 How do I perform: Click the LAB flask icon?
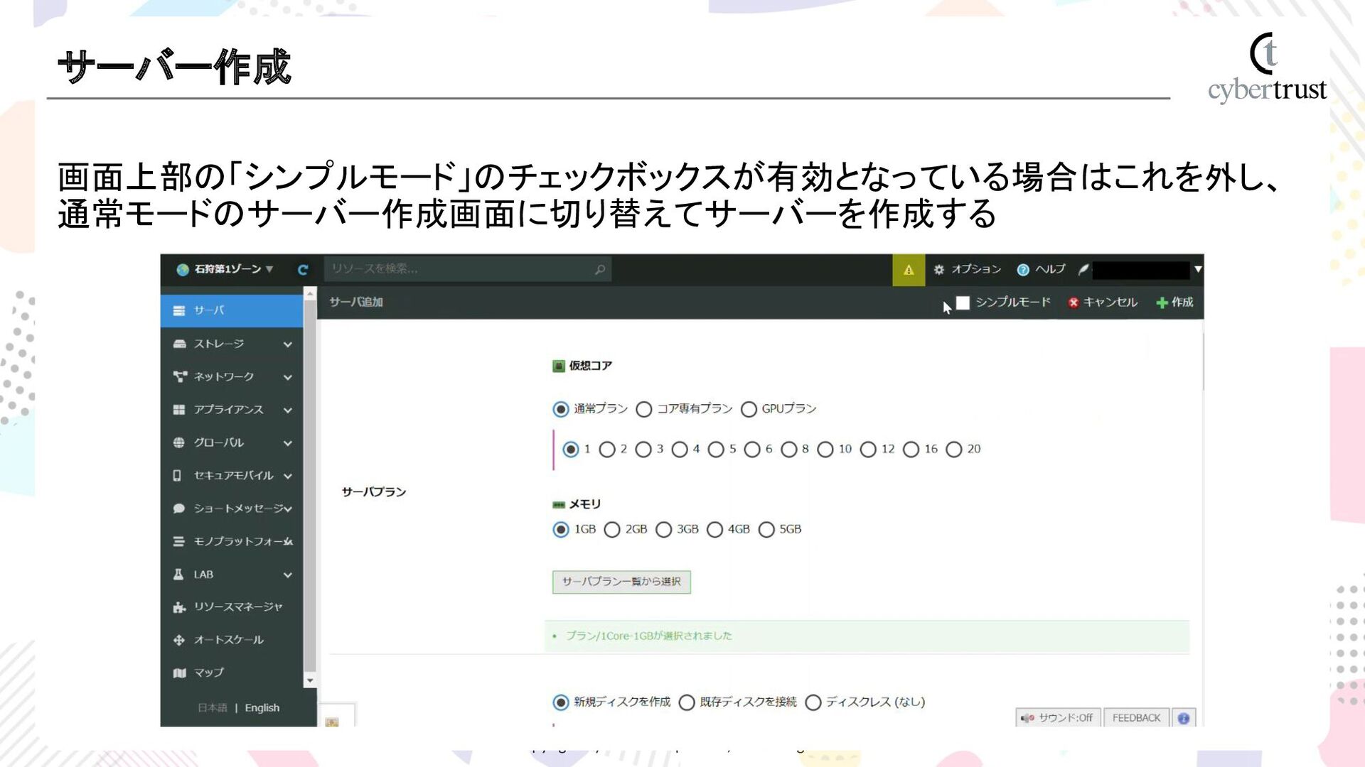pos(178,575)
